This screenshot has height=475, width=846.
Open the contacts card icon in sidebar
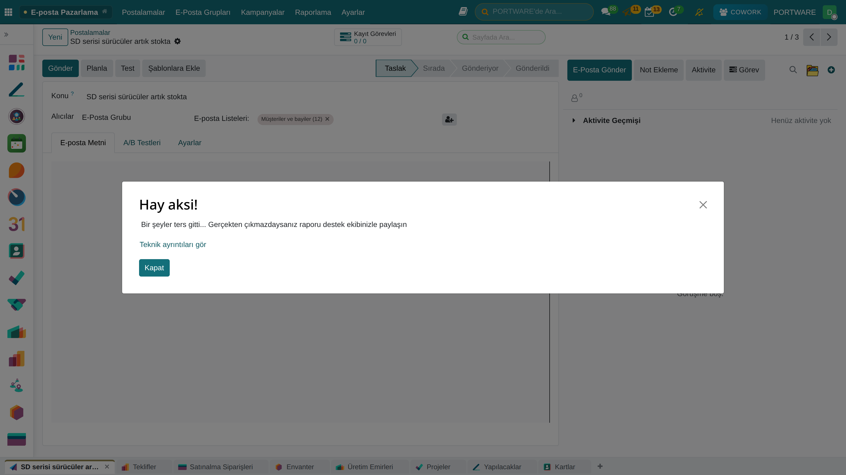16,251
